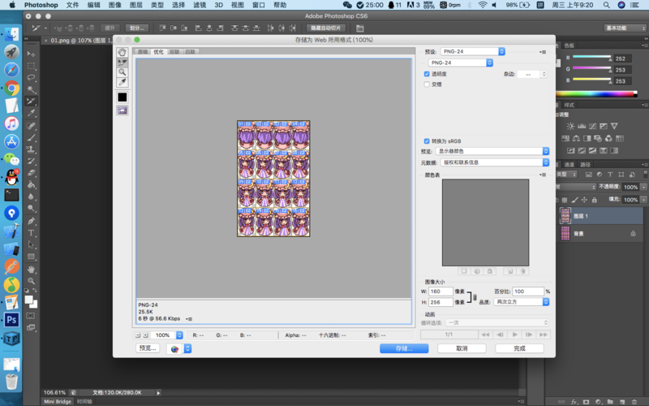Click the 百分比 percent input field
Viewport: 649px width, 406px height.
(528, 292)
